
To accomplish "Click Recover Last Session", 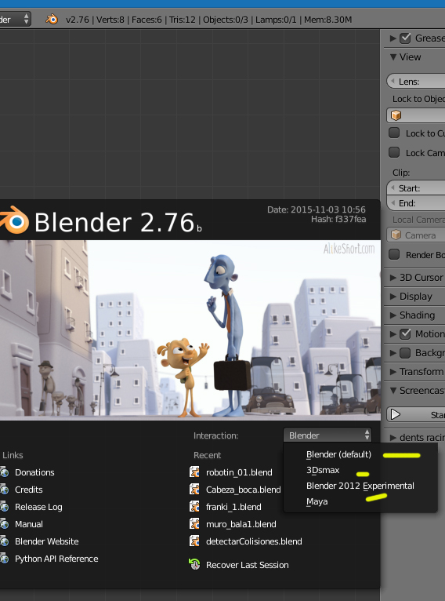I will [248, 565].
